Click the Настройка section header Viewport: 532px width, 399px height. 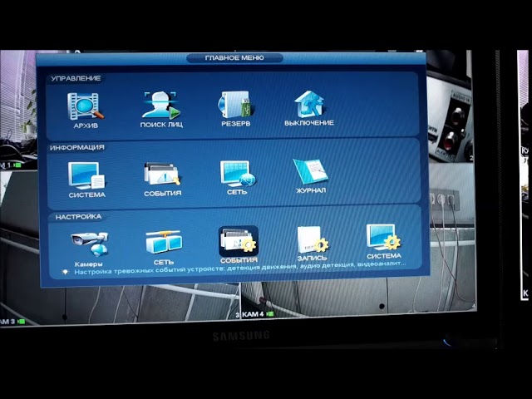point(78,216)
